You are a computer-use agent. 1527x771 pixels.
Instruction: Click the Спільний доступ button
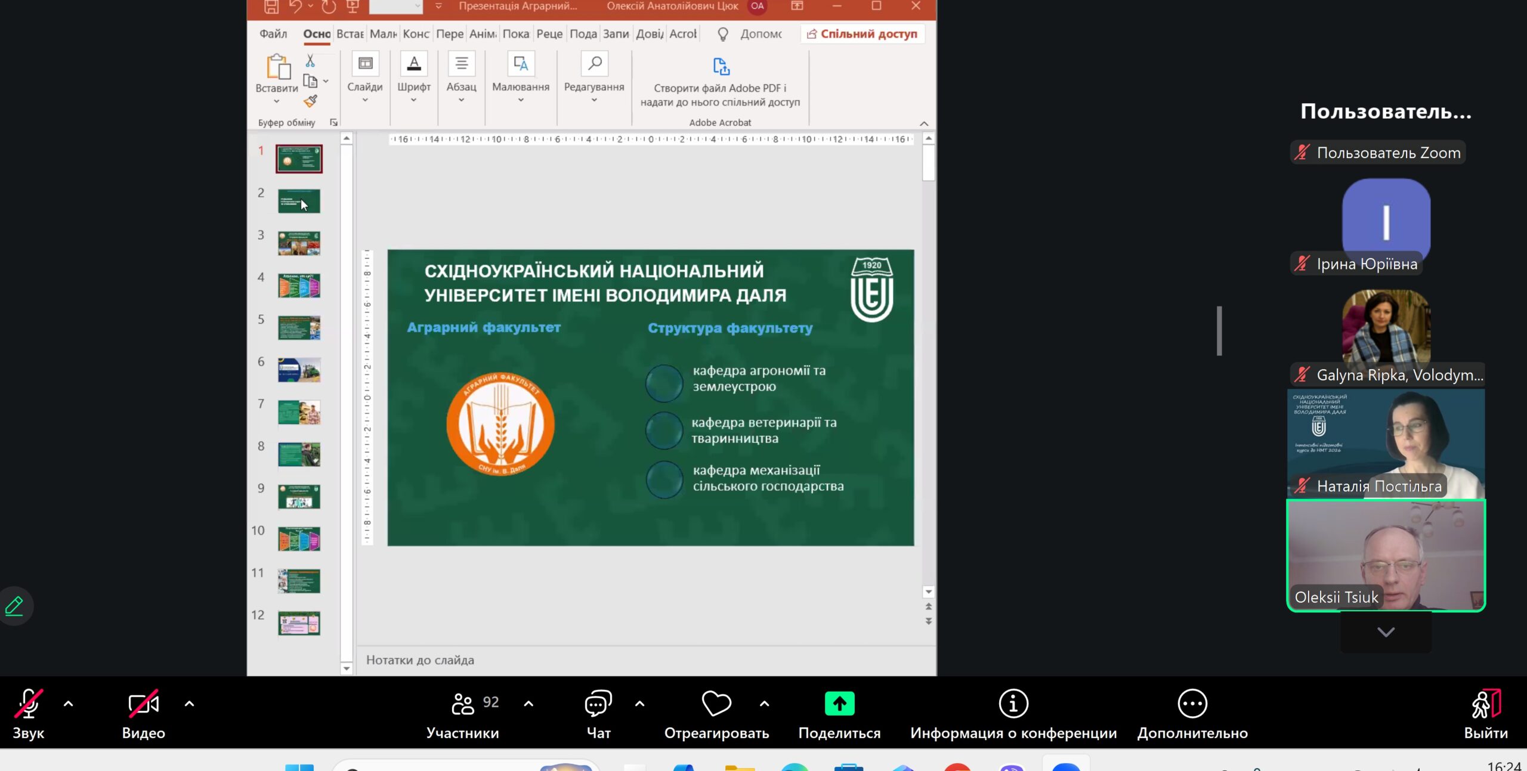[863, 34]
